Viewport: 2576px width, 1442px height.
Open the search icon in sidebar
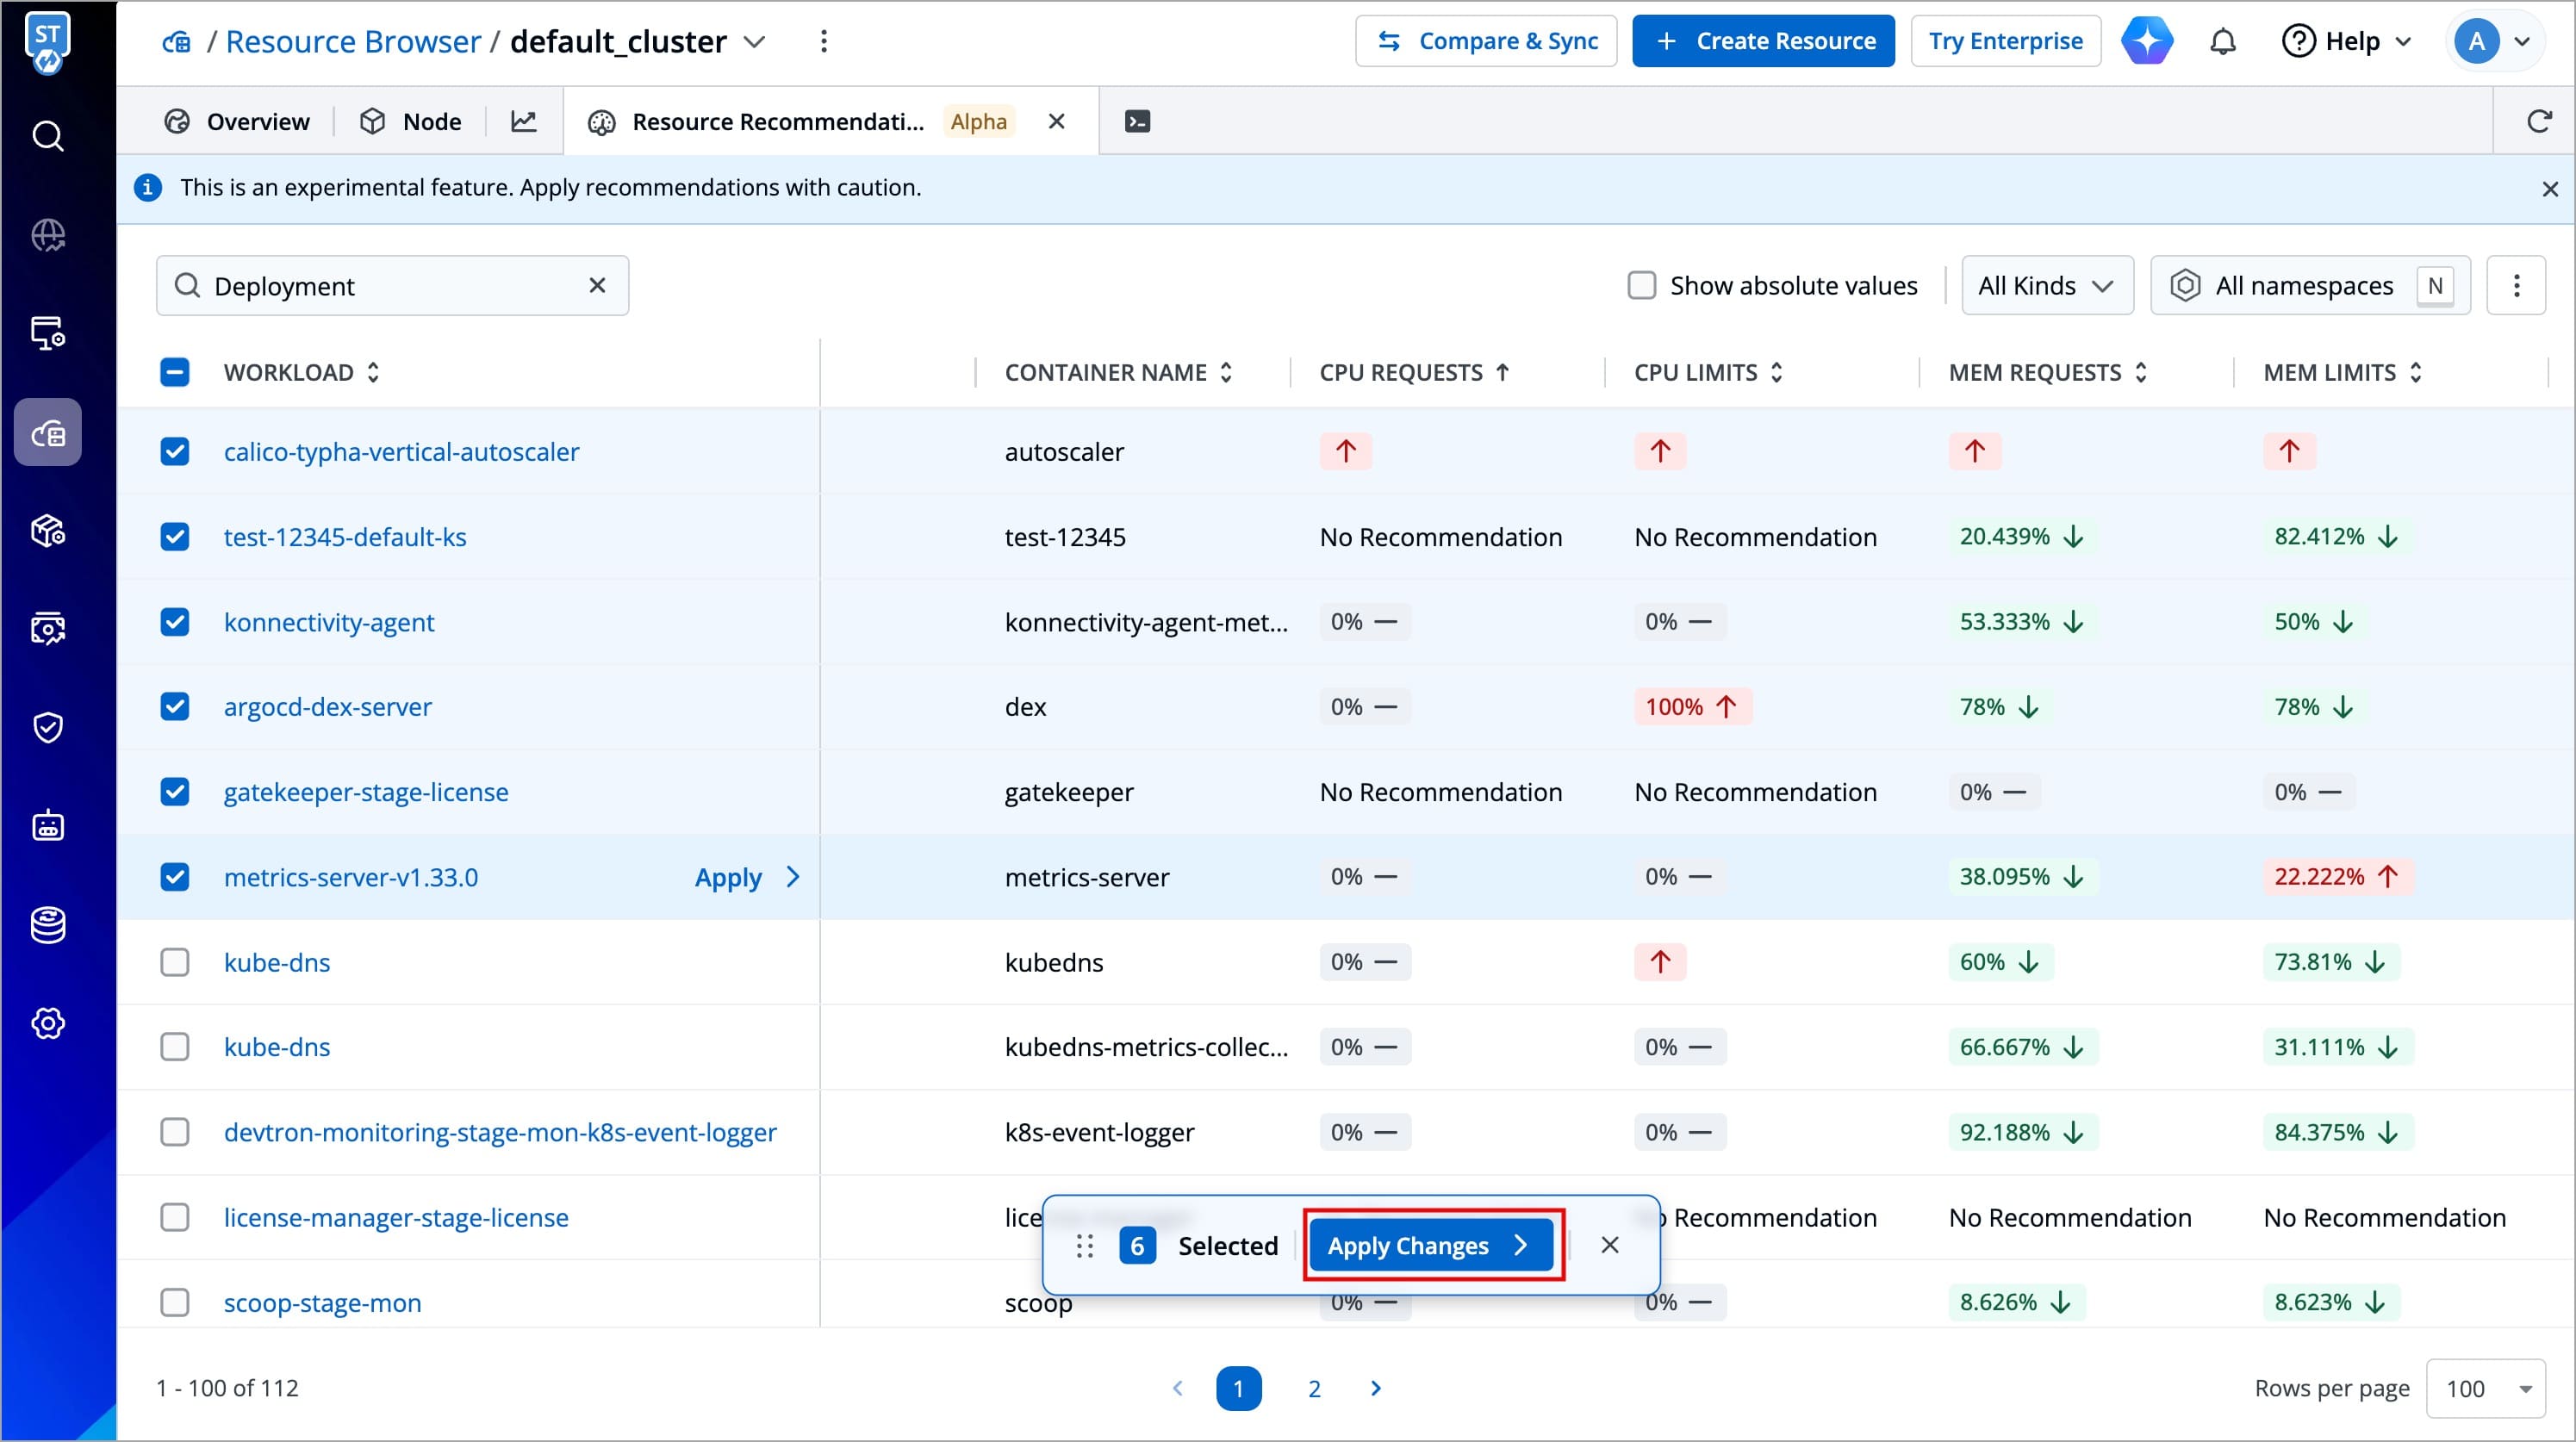click(47, 136)
